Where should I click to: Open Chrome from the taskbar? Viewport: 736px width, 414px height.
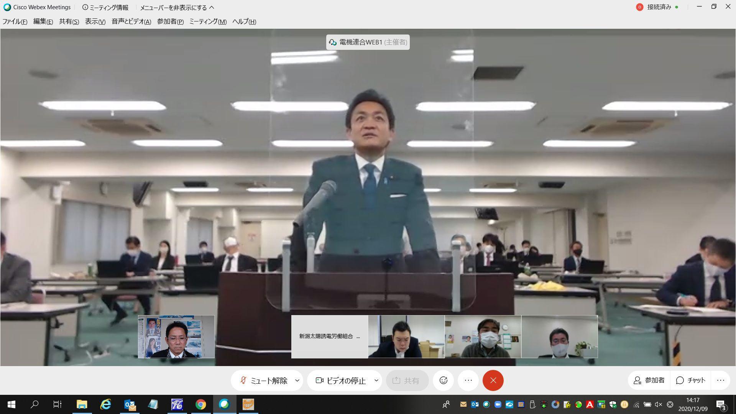click(200, 404)
